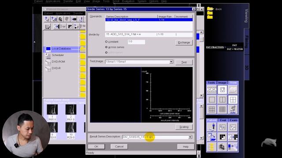Screen dimensions: 282x158
Task: Click the camera snapshot icon
Action: click(x=222, y=147)
